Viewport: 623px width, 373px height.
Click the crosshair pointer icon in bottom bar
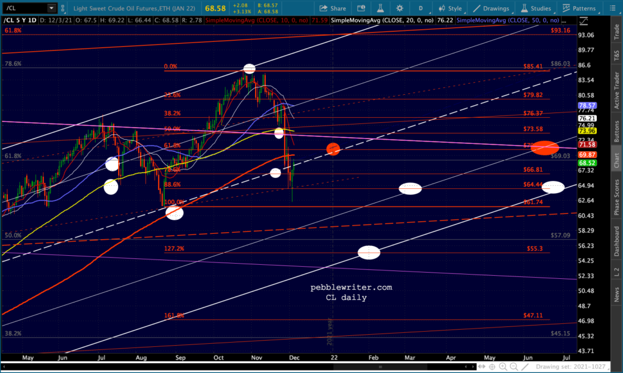tap(492, 367)
